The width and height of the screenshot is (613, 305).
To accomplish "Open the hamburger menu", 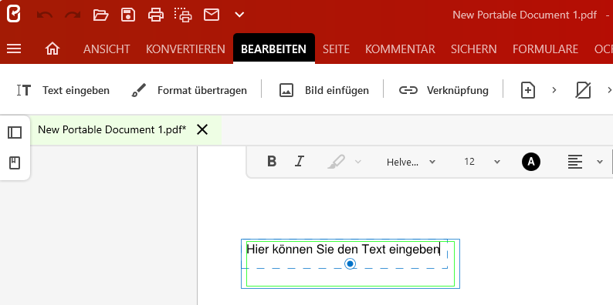I will click(x=14, y=49).
